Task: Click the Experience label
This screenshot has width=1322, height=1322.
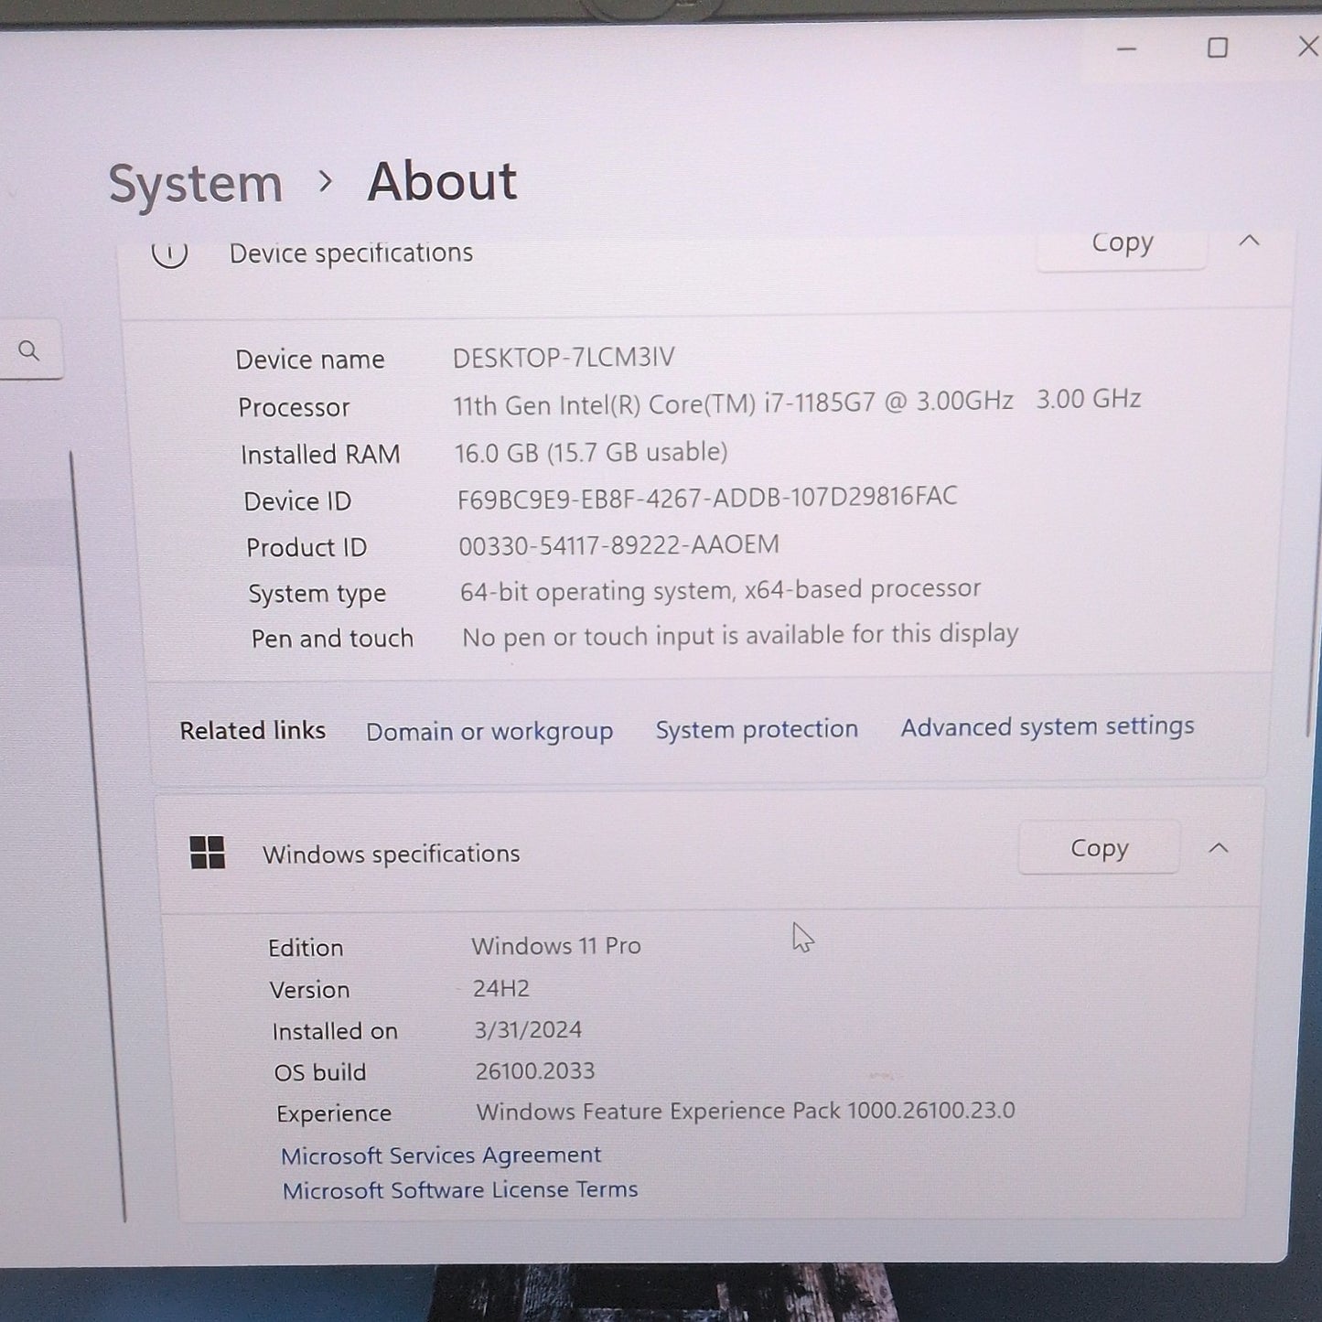Action: [x=334, y=1113]
